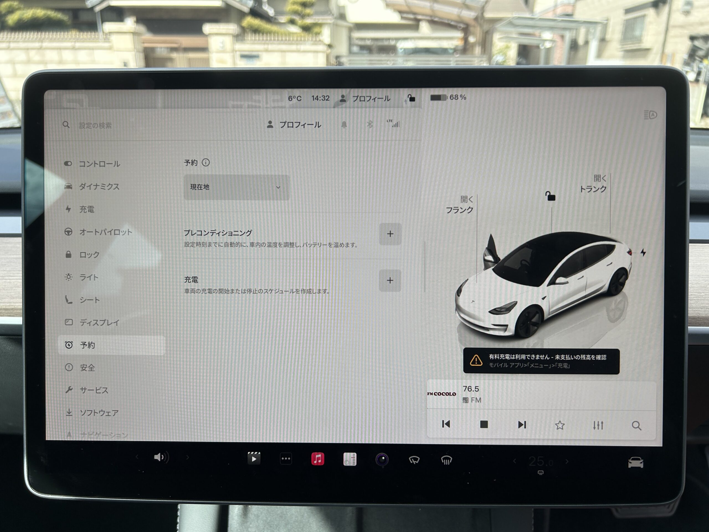
Task: Click the settings panel scrollbar
Action: tap(425, 267)
